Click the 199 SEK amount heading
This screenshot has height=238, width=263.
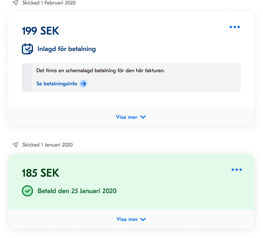pos(41,31)
